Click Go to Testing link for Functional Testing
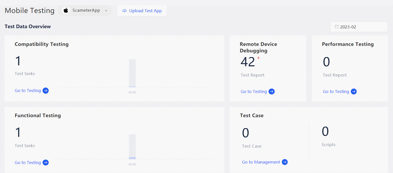Viewport: 393px width, 173px height. pos(28,163)
